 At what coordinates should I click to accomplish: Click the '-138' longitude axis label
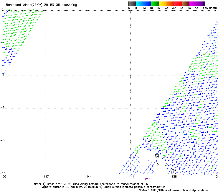[173, 177]
